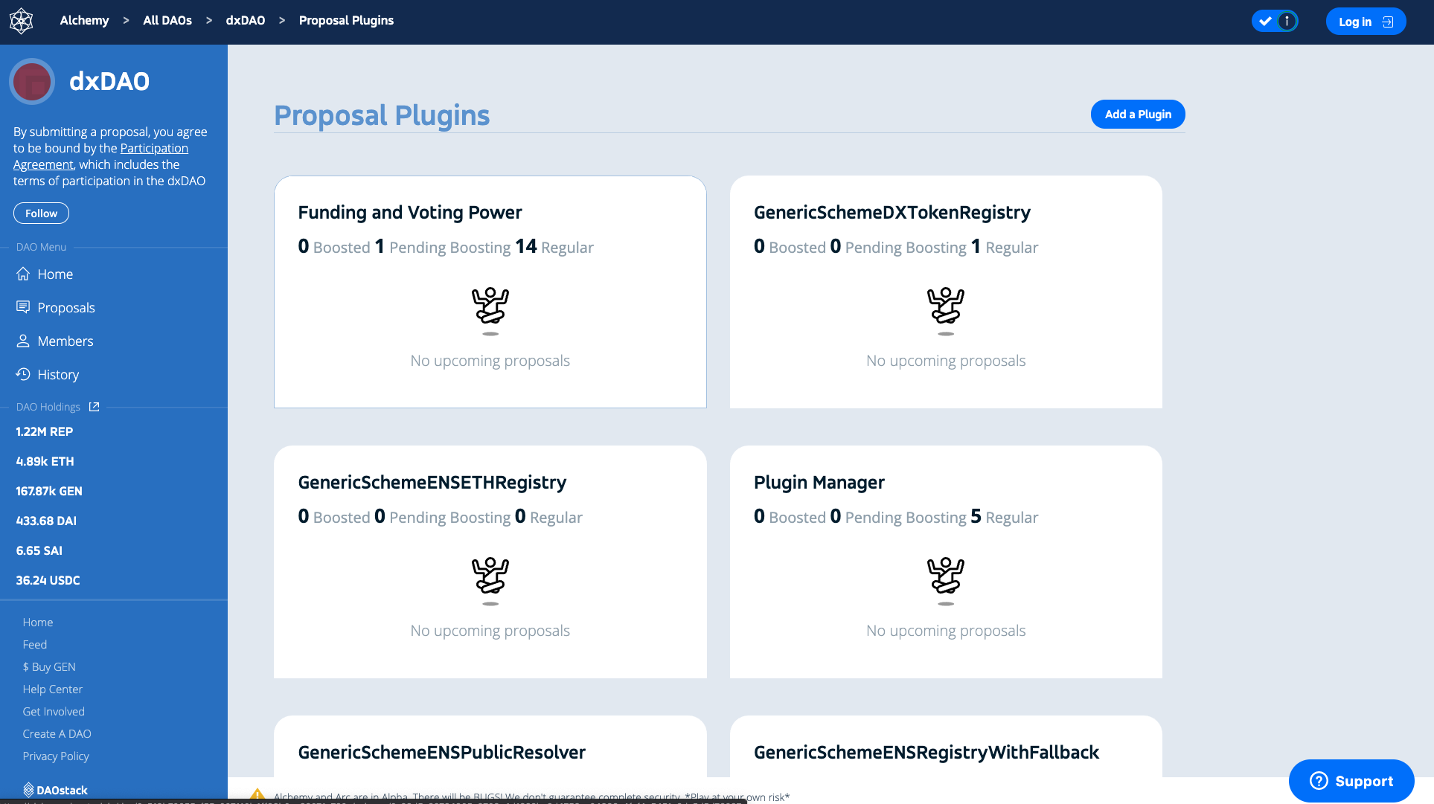The height and width of the screenshot is (804, 1434).
Task: Click the warning triangle alert icon
Action: 257,795
